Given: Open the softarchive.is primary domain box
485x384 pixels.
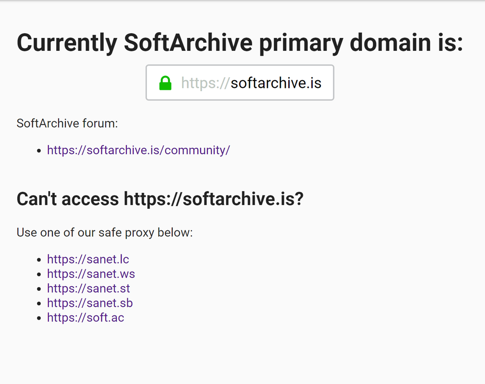Looking at the screenshot, I should coord(240,83).
